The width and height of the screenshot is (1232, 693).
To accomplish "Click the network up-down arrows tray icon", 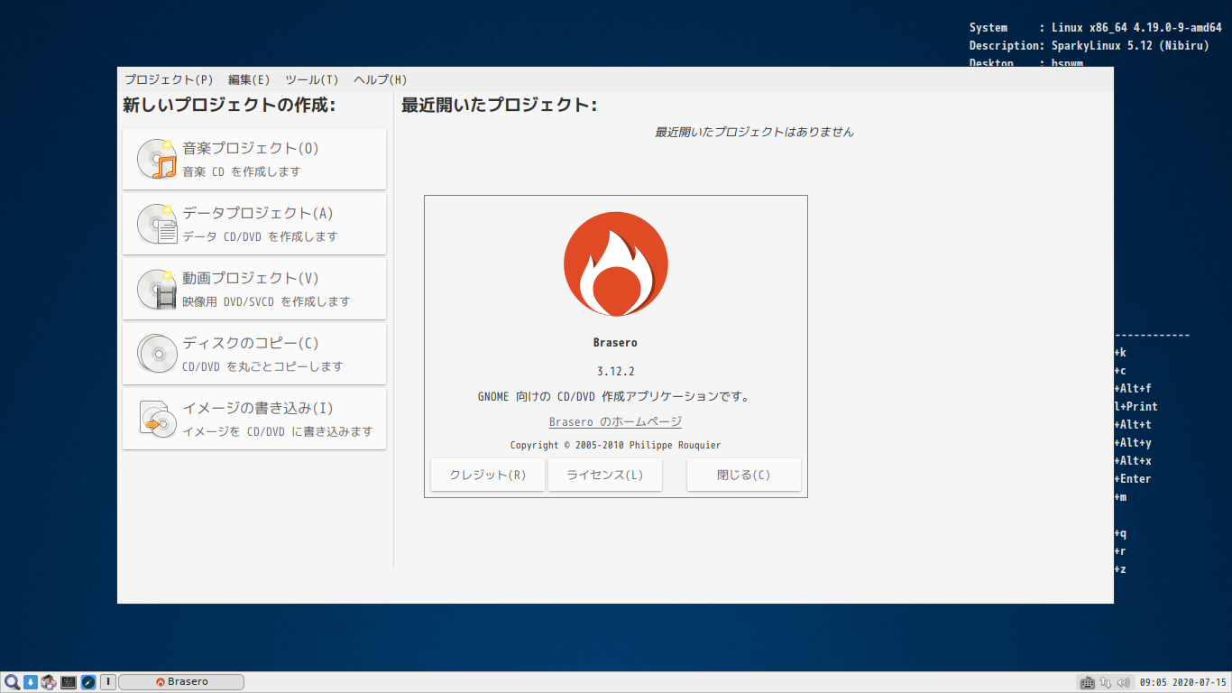I will point(1106,682).
